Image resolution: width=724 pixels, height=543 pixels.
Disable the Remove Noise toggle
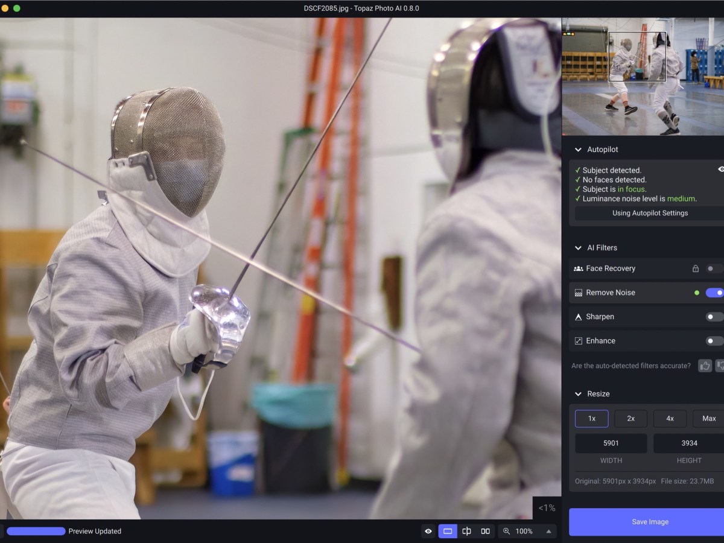714,293
